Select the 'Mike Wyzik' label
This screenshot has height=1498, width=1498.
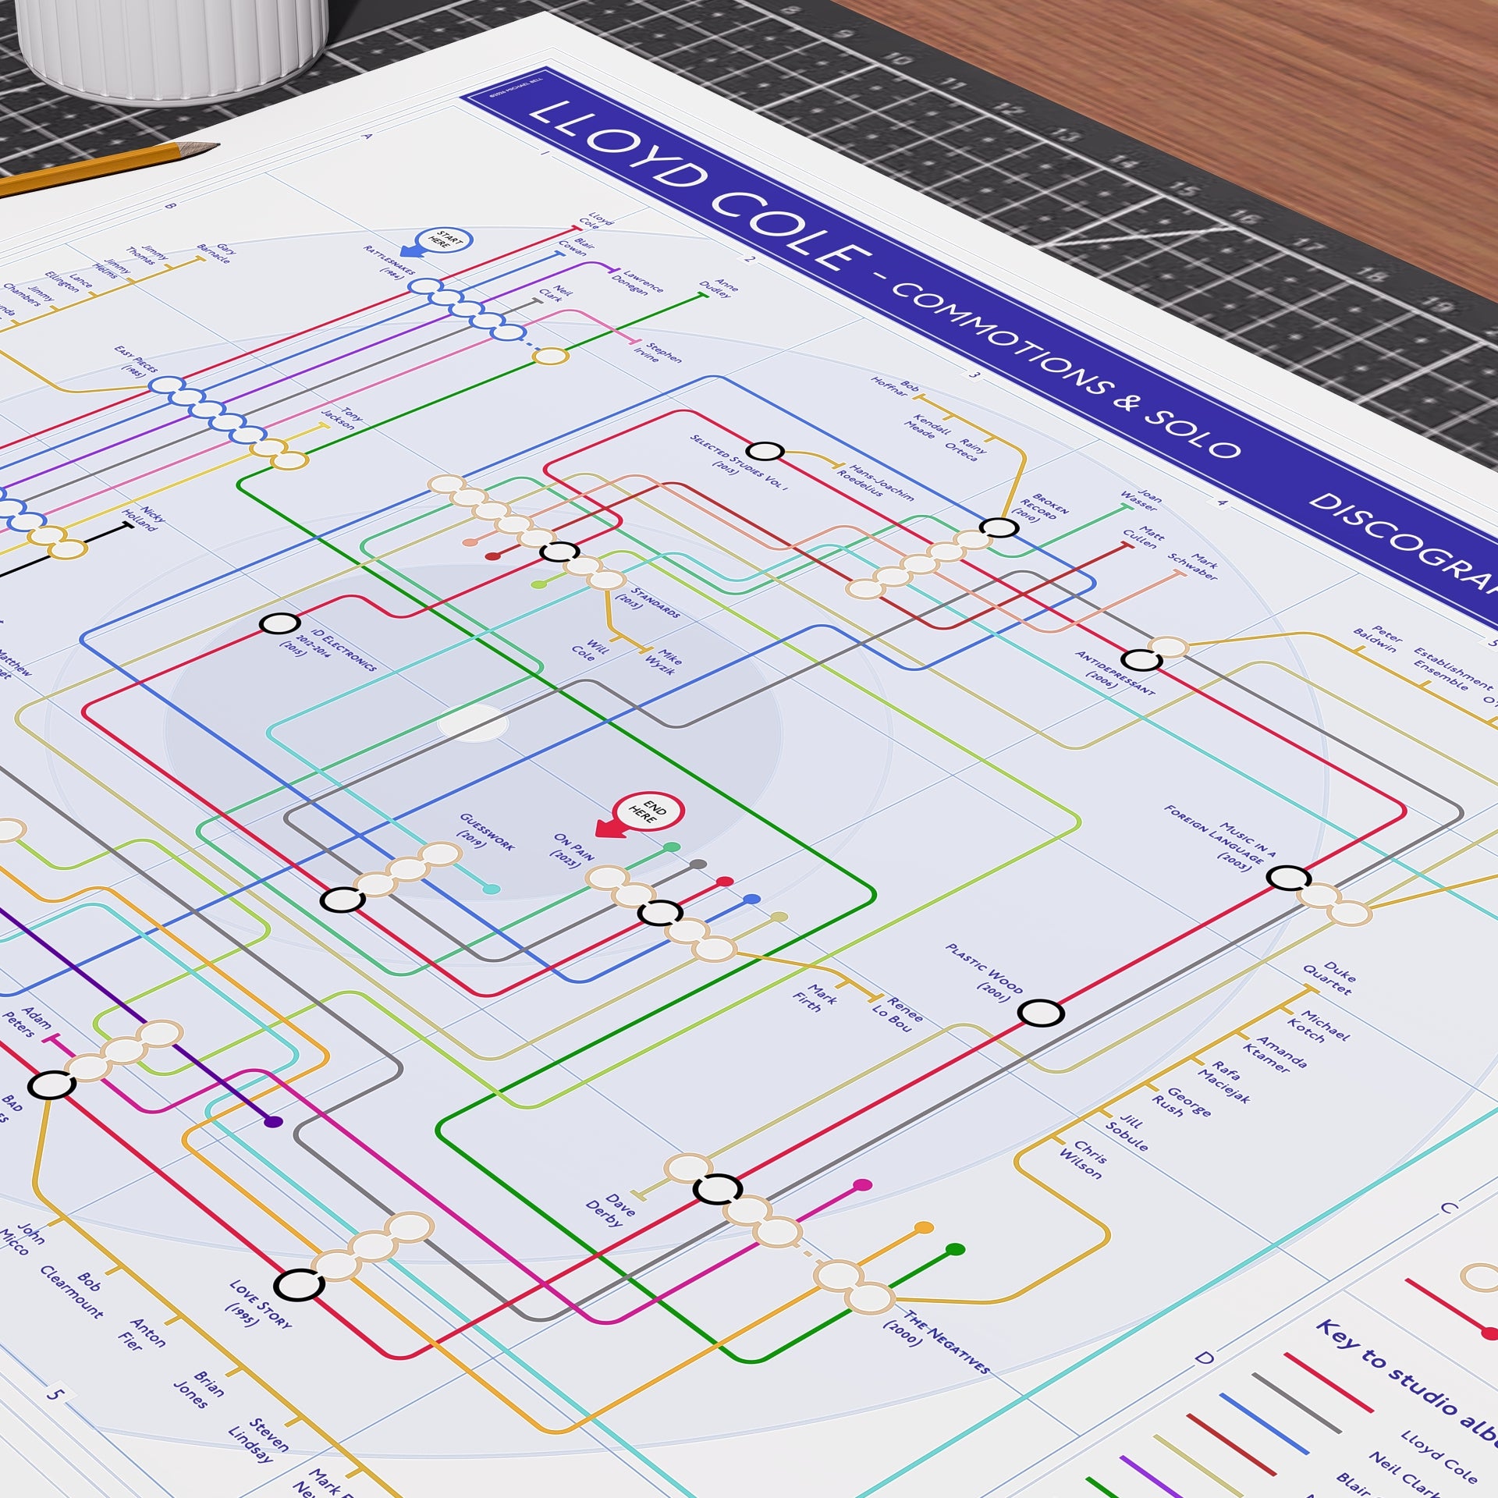(x=663, y=661)
